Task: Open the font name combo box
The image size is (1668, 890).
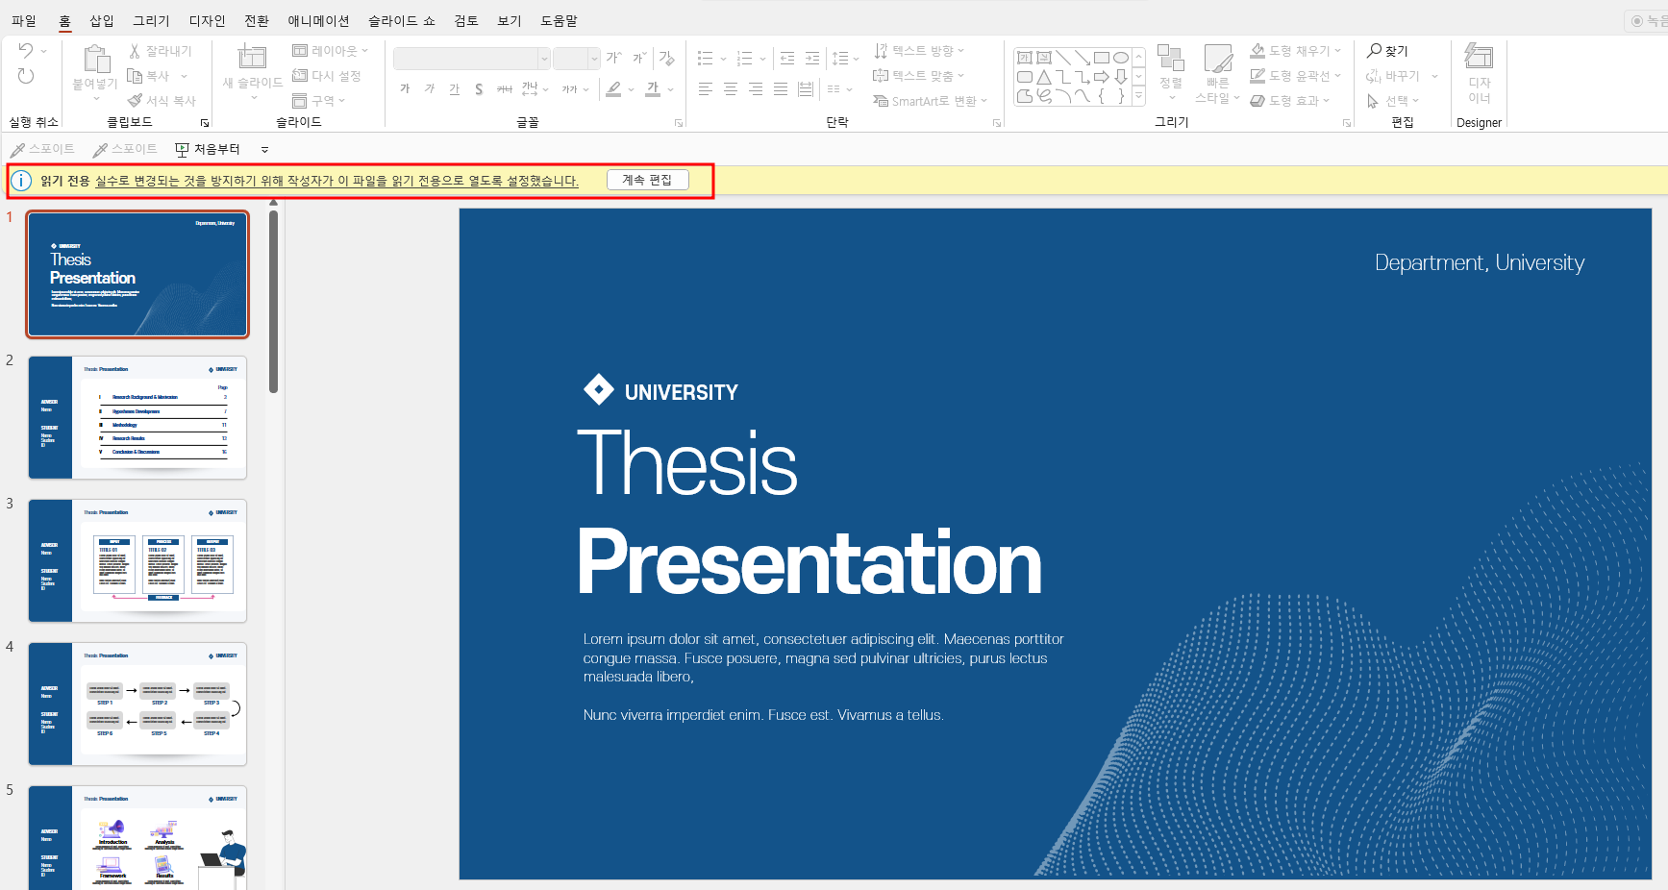Action: click(x=472, y=59)
